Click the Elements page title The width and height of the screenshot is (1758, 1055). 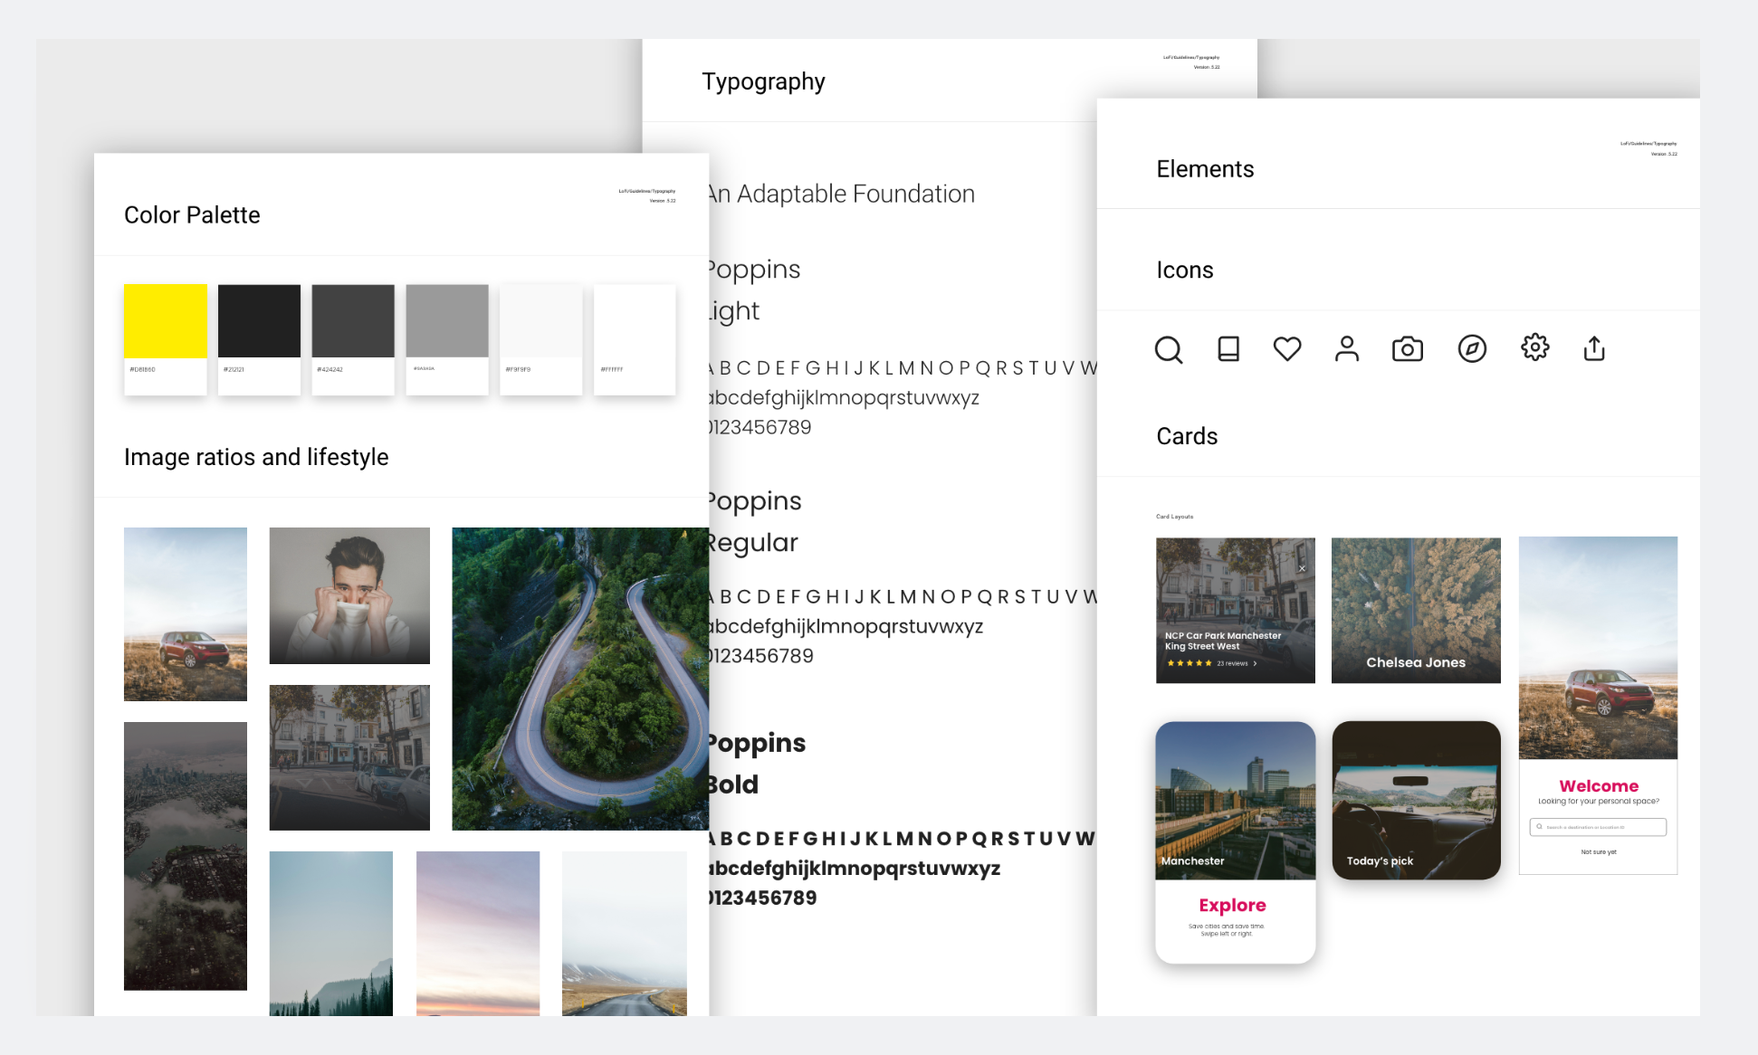click(1205, 169)
